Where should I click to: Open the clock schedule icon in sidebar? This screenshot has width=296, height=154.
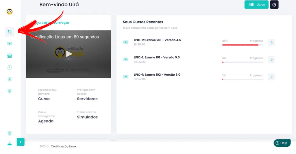coord(10,67)
